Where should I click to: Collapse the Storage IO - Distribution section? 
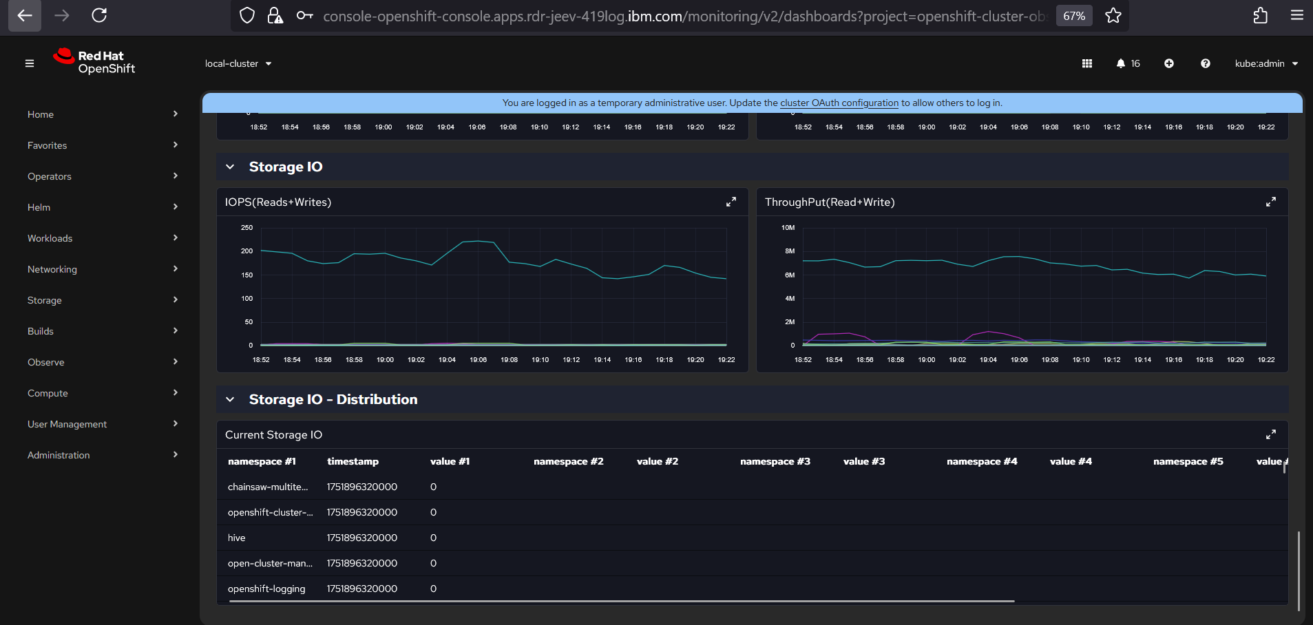(231, 399)
